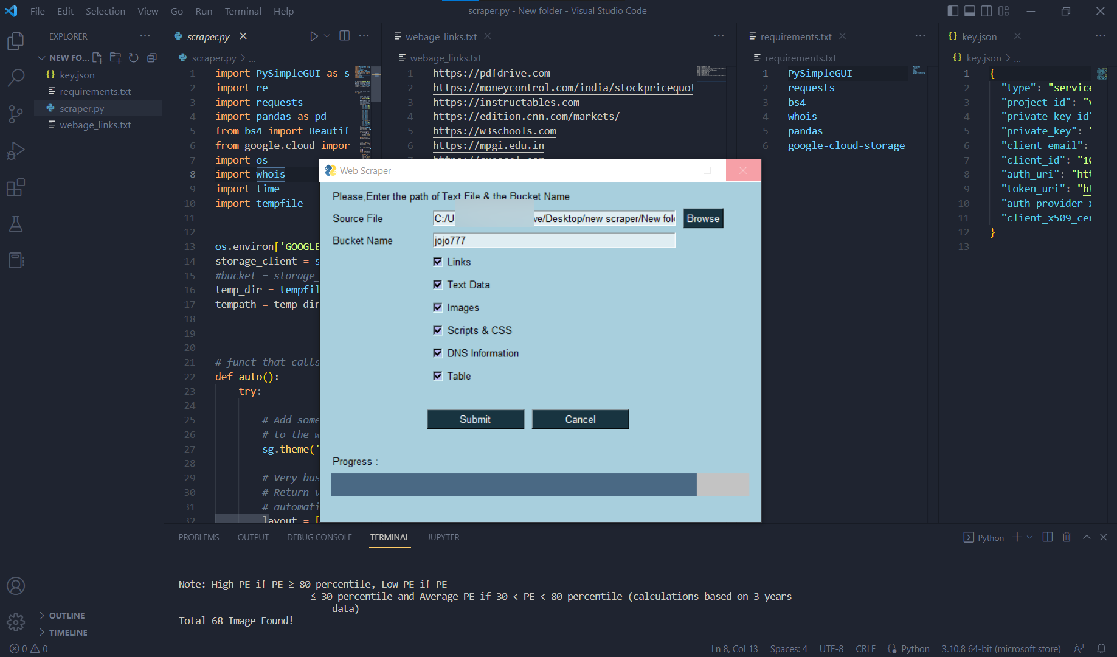This screenshot has height=657, width=1117.
Task: Uncheck the Scripts & CSS checkbox
Action: coord(437,330)
